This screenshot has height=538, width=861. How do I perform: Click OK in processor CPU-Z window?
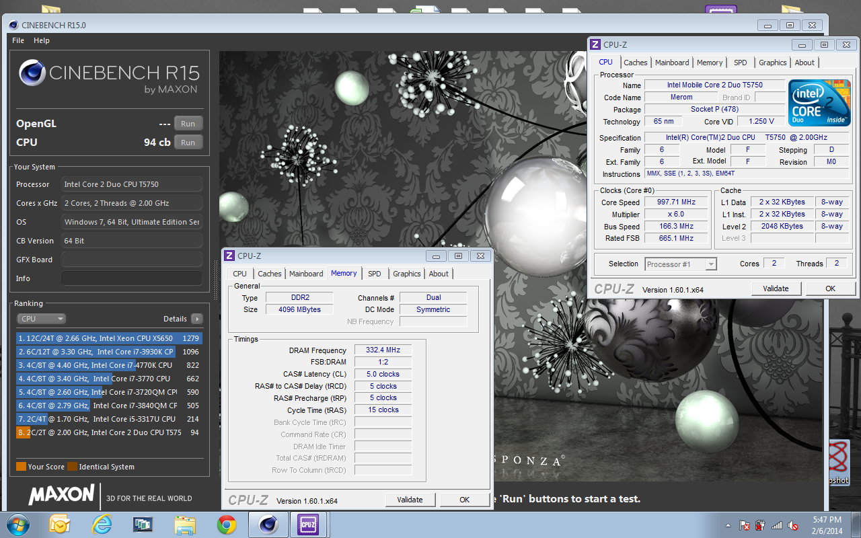pos(830,289)
